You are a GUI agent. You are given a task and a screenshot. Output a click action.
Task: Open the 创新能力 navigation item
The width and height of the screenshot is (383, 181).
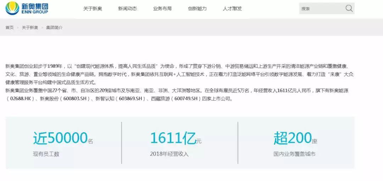pyautogui.click(x=197, y=8)
